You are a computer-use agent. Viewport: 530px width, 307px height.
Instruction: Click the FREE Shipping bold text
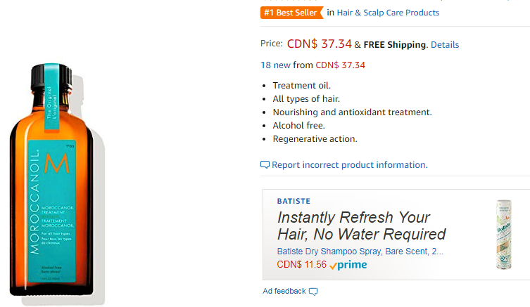(396, 45)
